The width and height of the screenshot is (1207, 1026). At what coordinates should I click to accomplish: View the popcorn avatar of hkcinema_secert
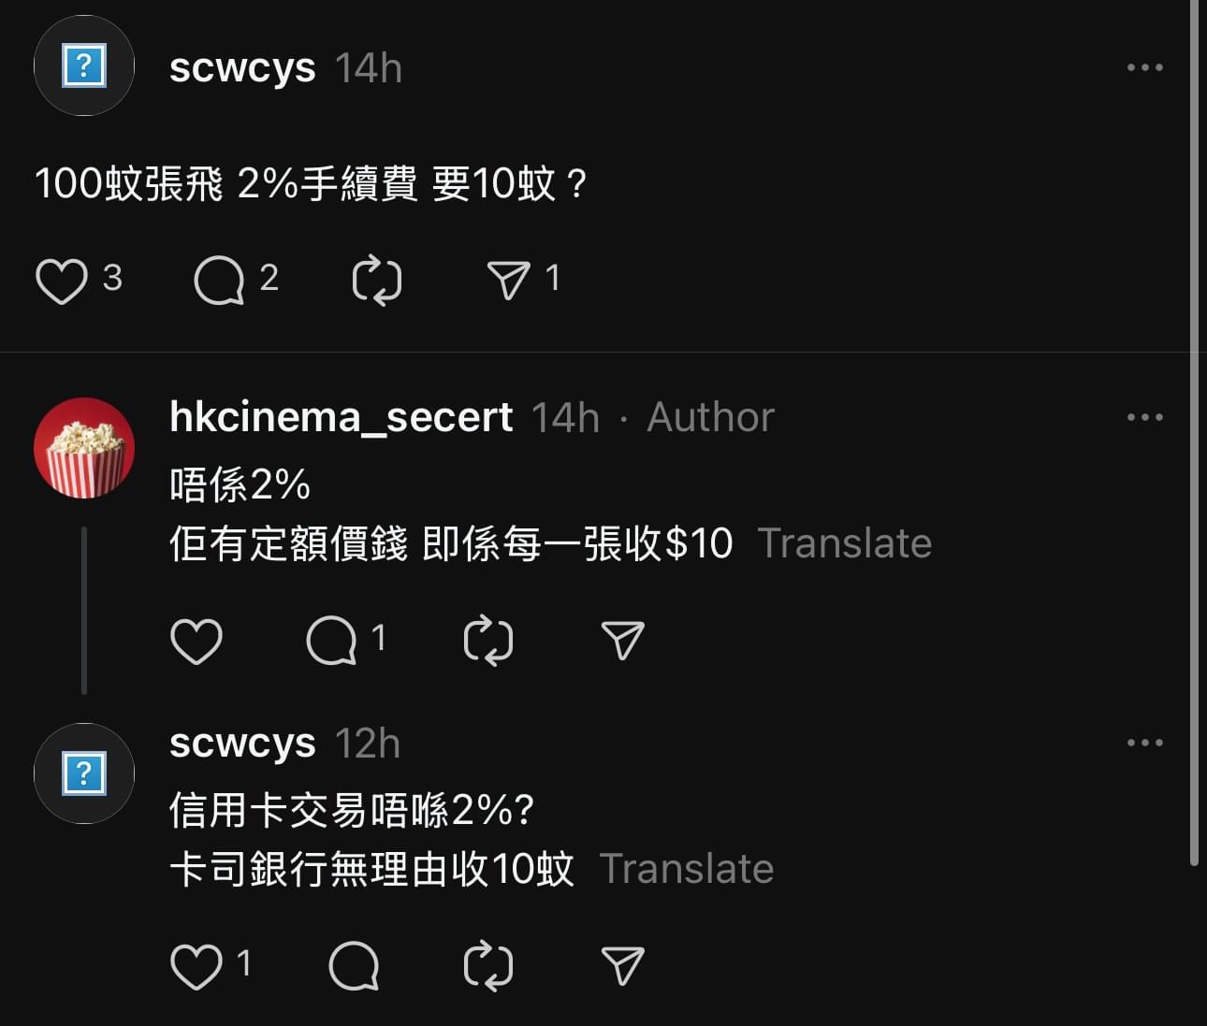coord(84,448)
